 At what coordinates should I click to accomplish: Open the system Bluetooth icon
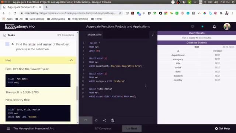[x=205, y=2]
